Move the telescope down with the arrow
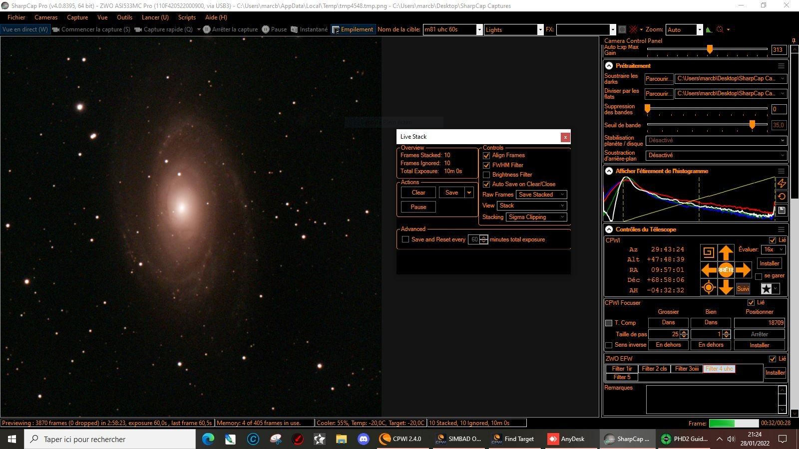Viewport: 799px width, 449px height. [726, 287]
